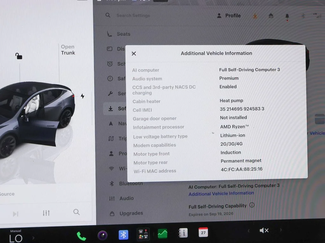
Task: Open the charge port lightning bolt
Action: [83, 96]
